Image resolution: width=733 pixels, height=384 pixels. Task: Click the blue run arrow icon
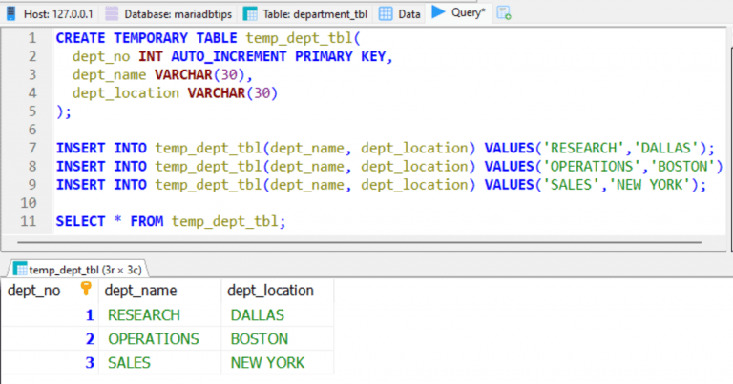pyautogui.click(x=438, y=12)
